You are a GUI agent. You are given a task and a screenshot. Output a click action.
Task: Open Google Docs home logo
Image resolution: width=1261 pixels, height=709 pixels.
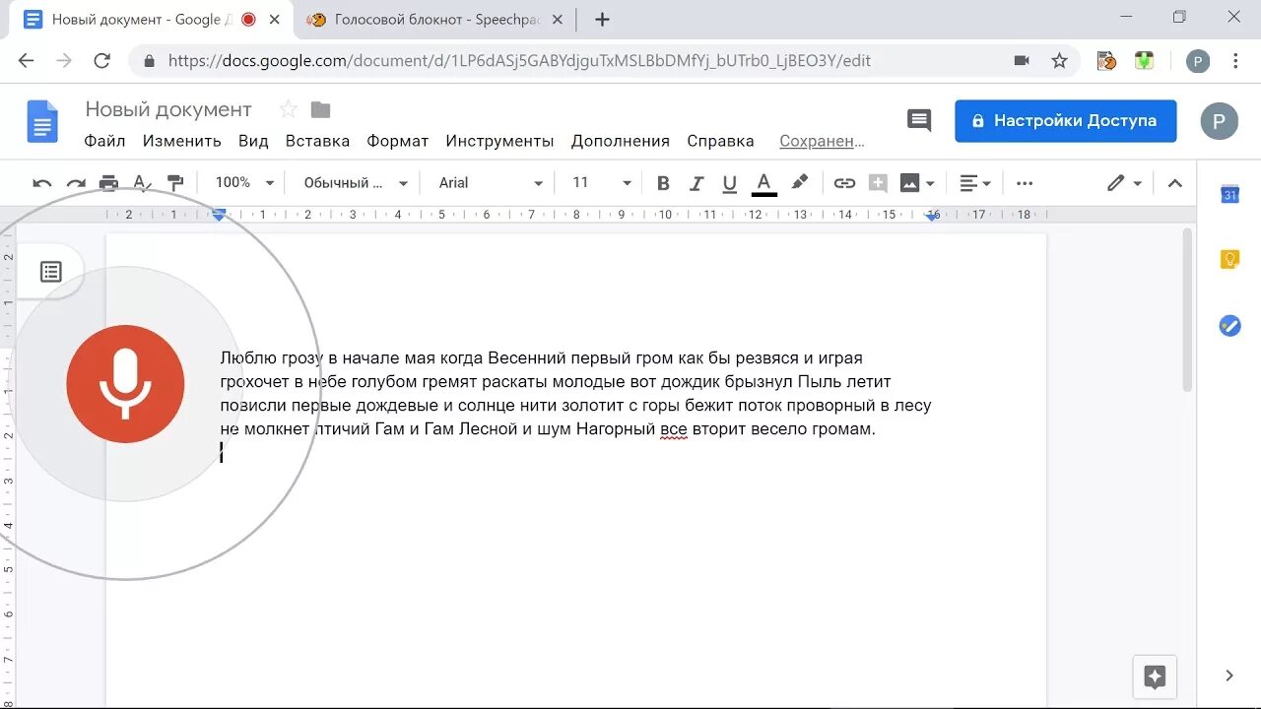pos(42,122)
